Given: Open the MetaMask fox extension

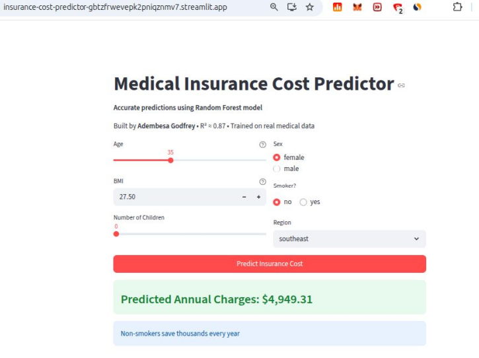Looking at the screenshot, I should [357, 7].
